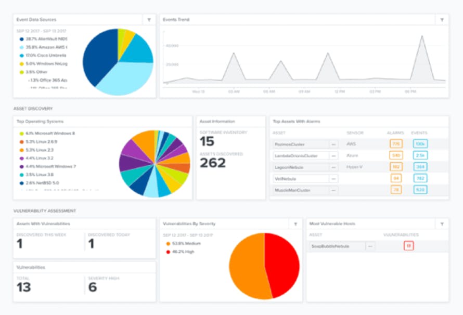This screenshot has height=315, width=463.
Task: Click the AlienVault NIDS legend entry
Action: tap(47, 39)
